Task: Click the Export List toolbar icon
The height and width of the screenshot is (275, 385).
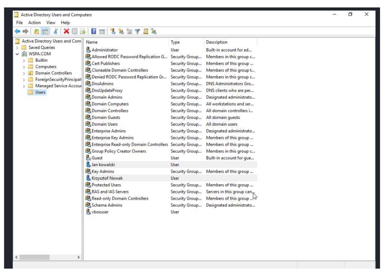Action: [83, 31]
